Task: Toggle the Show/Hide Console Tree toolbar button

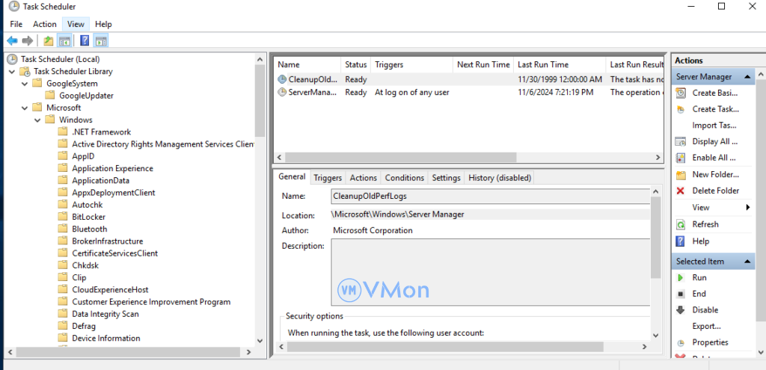Action: coord(65,40)
